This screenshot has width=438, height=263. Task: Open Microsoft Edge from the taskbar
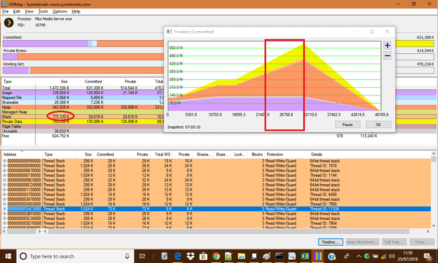pos(177,256)
